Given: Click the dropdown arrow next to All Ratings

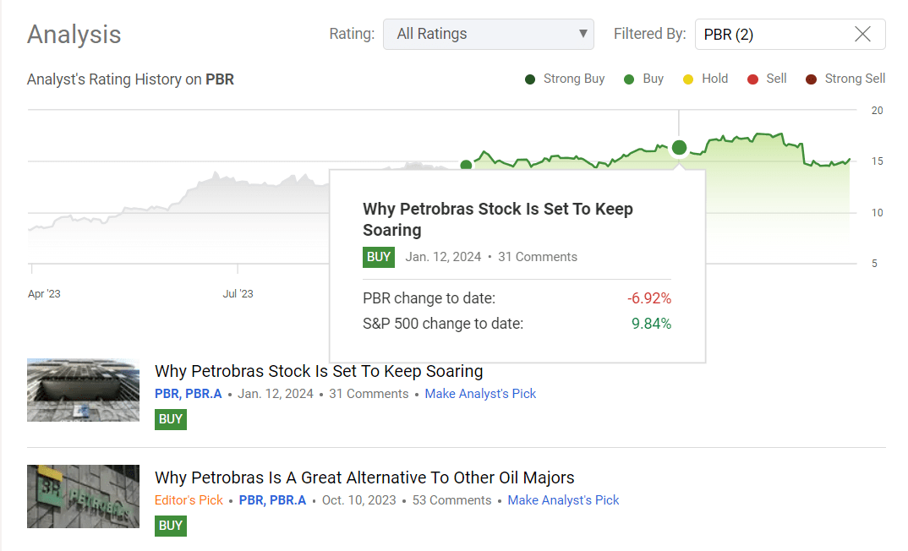Looking at the screenshot, I should click(x=582, y=34).
